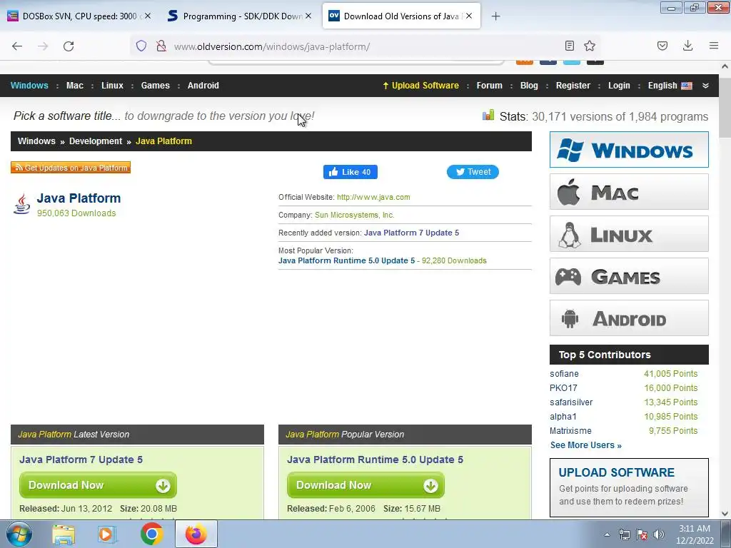Open the Java Platform title link
The width and height of the screenshot is (731, 548).
point(79,198)
